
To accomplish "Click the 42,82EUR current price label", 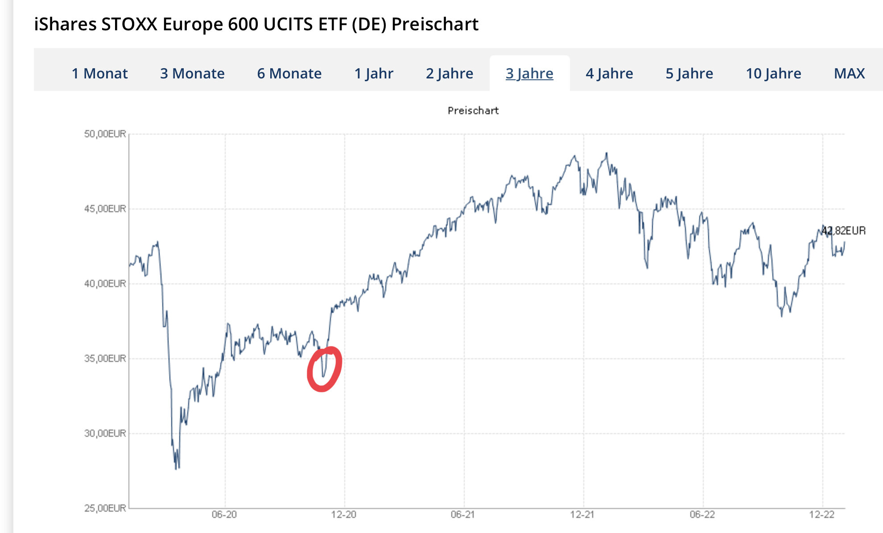I will 844,231.
